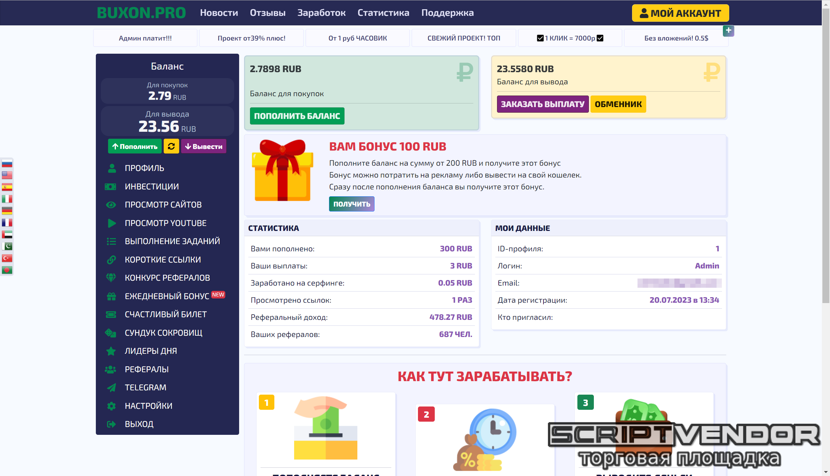Click the ticket icon for СЧАСТЛИВЫЙ БИЛЕТ
830x476 pixels.
(x=111, y=314)
